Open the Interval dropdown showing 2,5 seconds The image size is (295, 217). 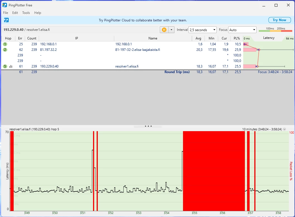tap(202, 30)
